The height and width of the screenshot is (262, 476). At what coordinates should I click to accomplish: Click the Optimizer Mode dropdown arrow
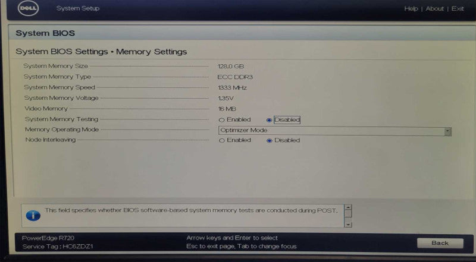click(447, 131)
